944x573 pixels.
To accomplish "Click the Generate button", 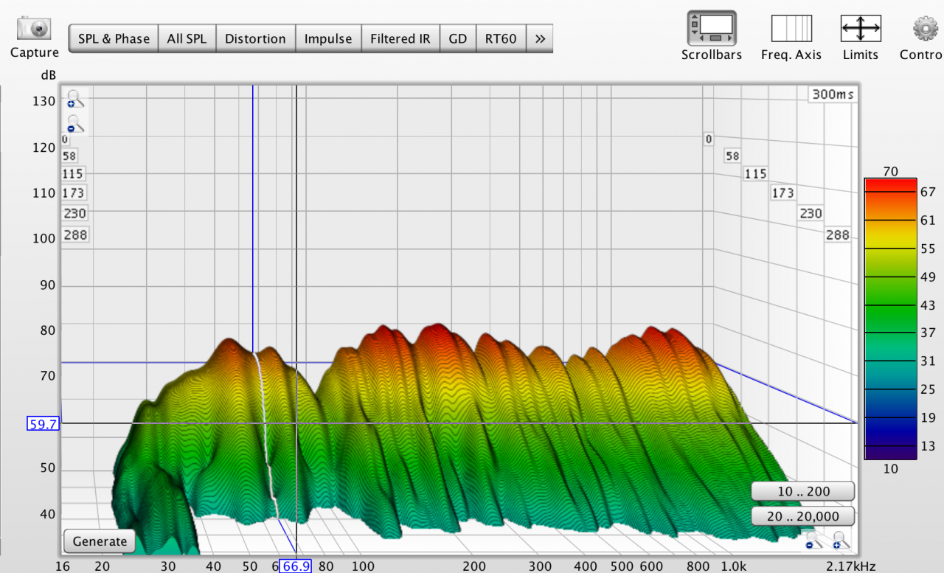I will pos(100,541).
